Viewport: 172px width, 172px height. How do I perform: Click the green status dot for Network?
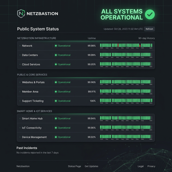(x=56, y=46)
